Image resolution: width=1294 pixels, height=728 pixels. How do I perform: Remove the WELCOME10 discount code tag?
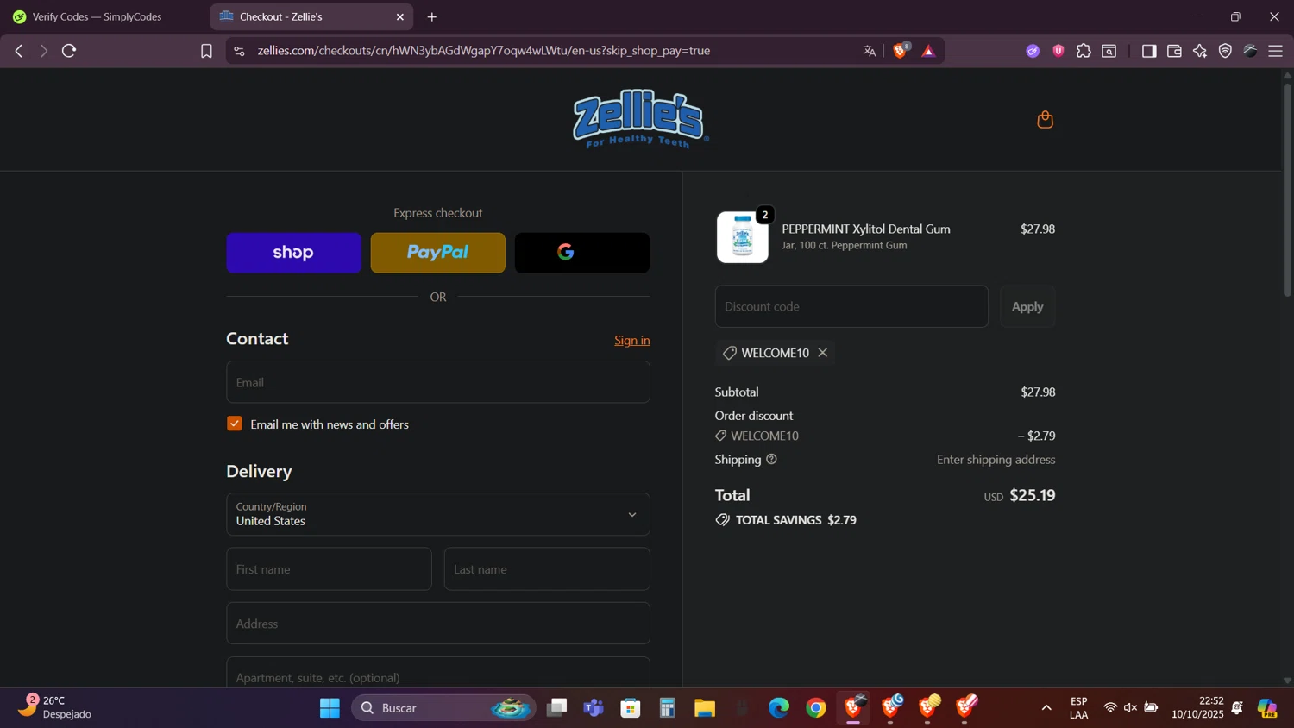822,352
